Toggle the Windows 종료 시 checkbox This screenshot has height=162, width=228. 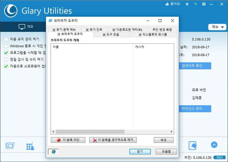point(6,46)
